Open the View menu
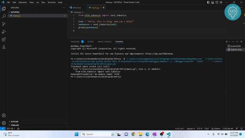 coord(31,2)
